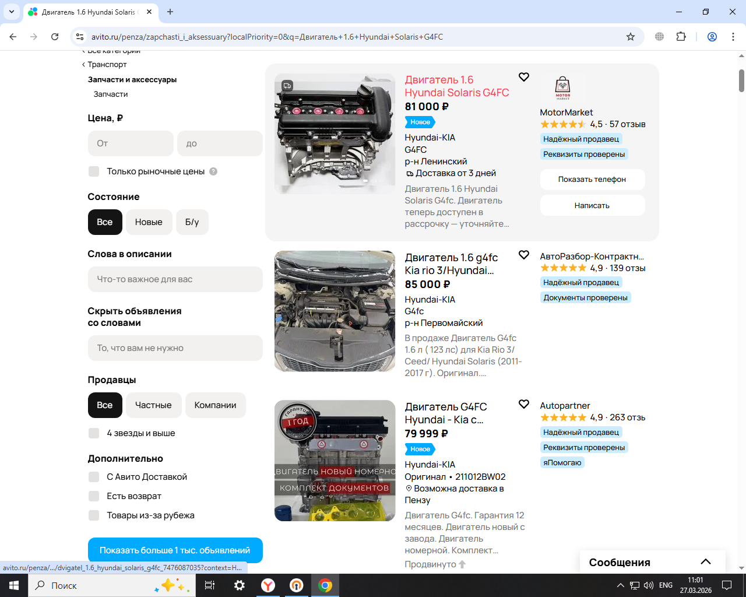Show only Частные sellers
This screenshot has height=597, width=746.
[153, 405]
